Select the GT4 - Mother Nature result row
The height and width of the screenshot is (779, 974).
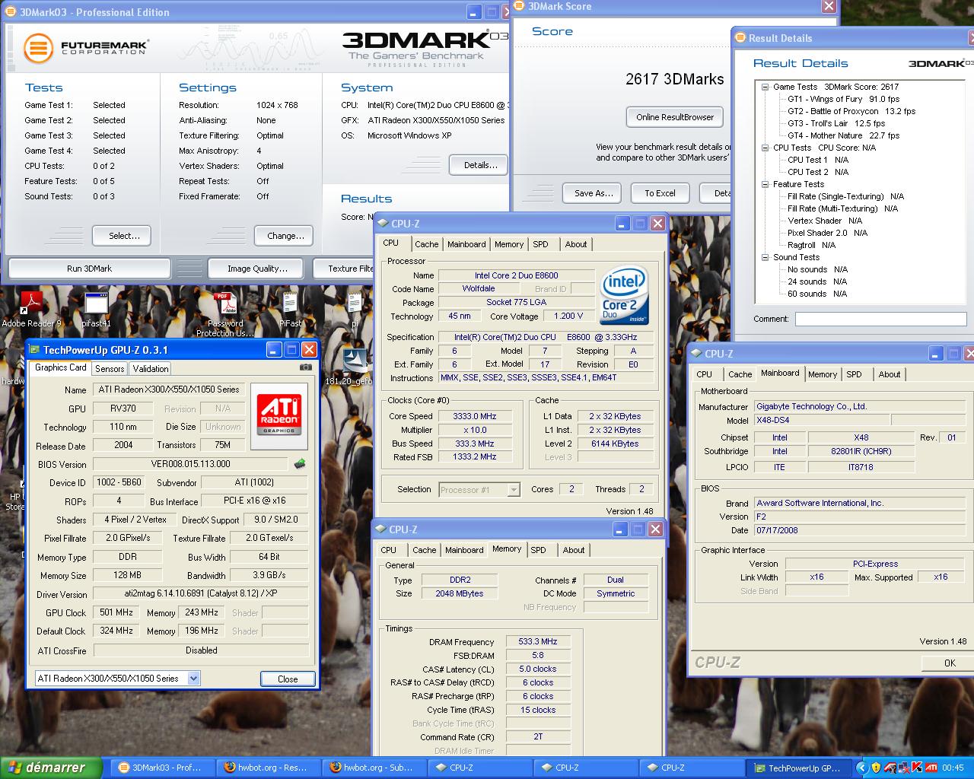[843, 135]
